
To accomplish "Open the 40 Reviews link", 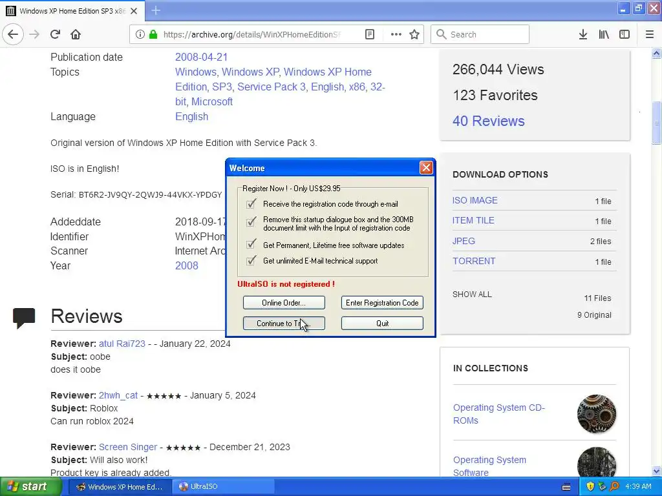I will 489,121.
